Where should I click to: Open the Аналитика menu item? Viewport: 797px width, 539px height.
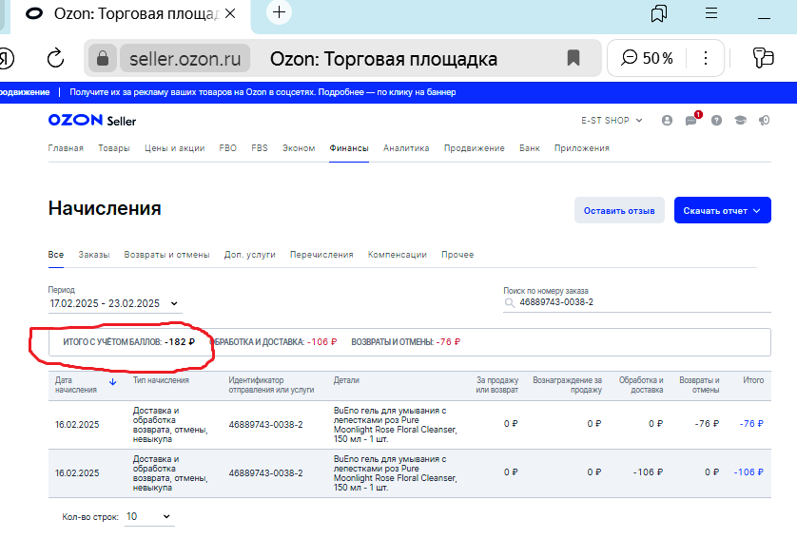[406, 148]
